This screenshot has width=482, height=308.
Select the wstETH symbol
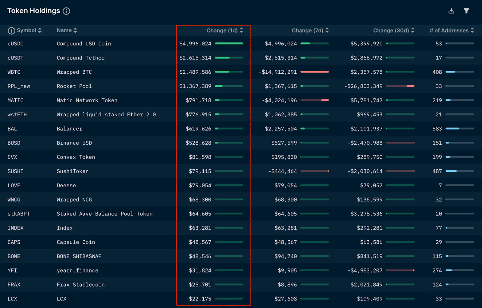[17, 115]
